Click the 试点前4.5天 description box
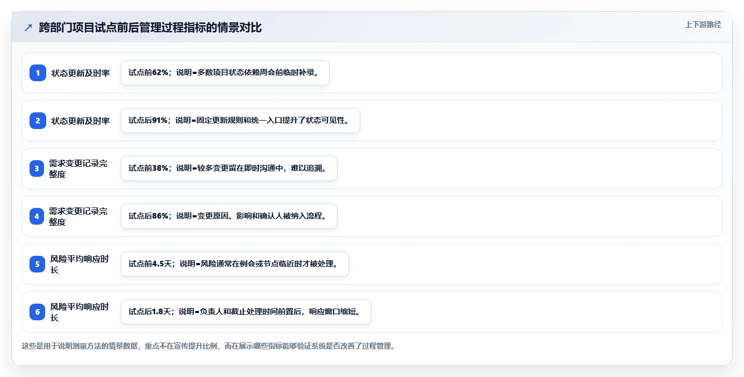Image resolution: width=744 pixels, height=377 pixels. (235, 264)
